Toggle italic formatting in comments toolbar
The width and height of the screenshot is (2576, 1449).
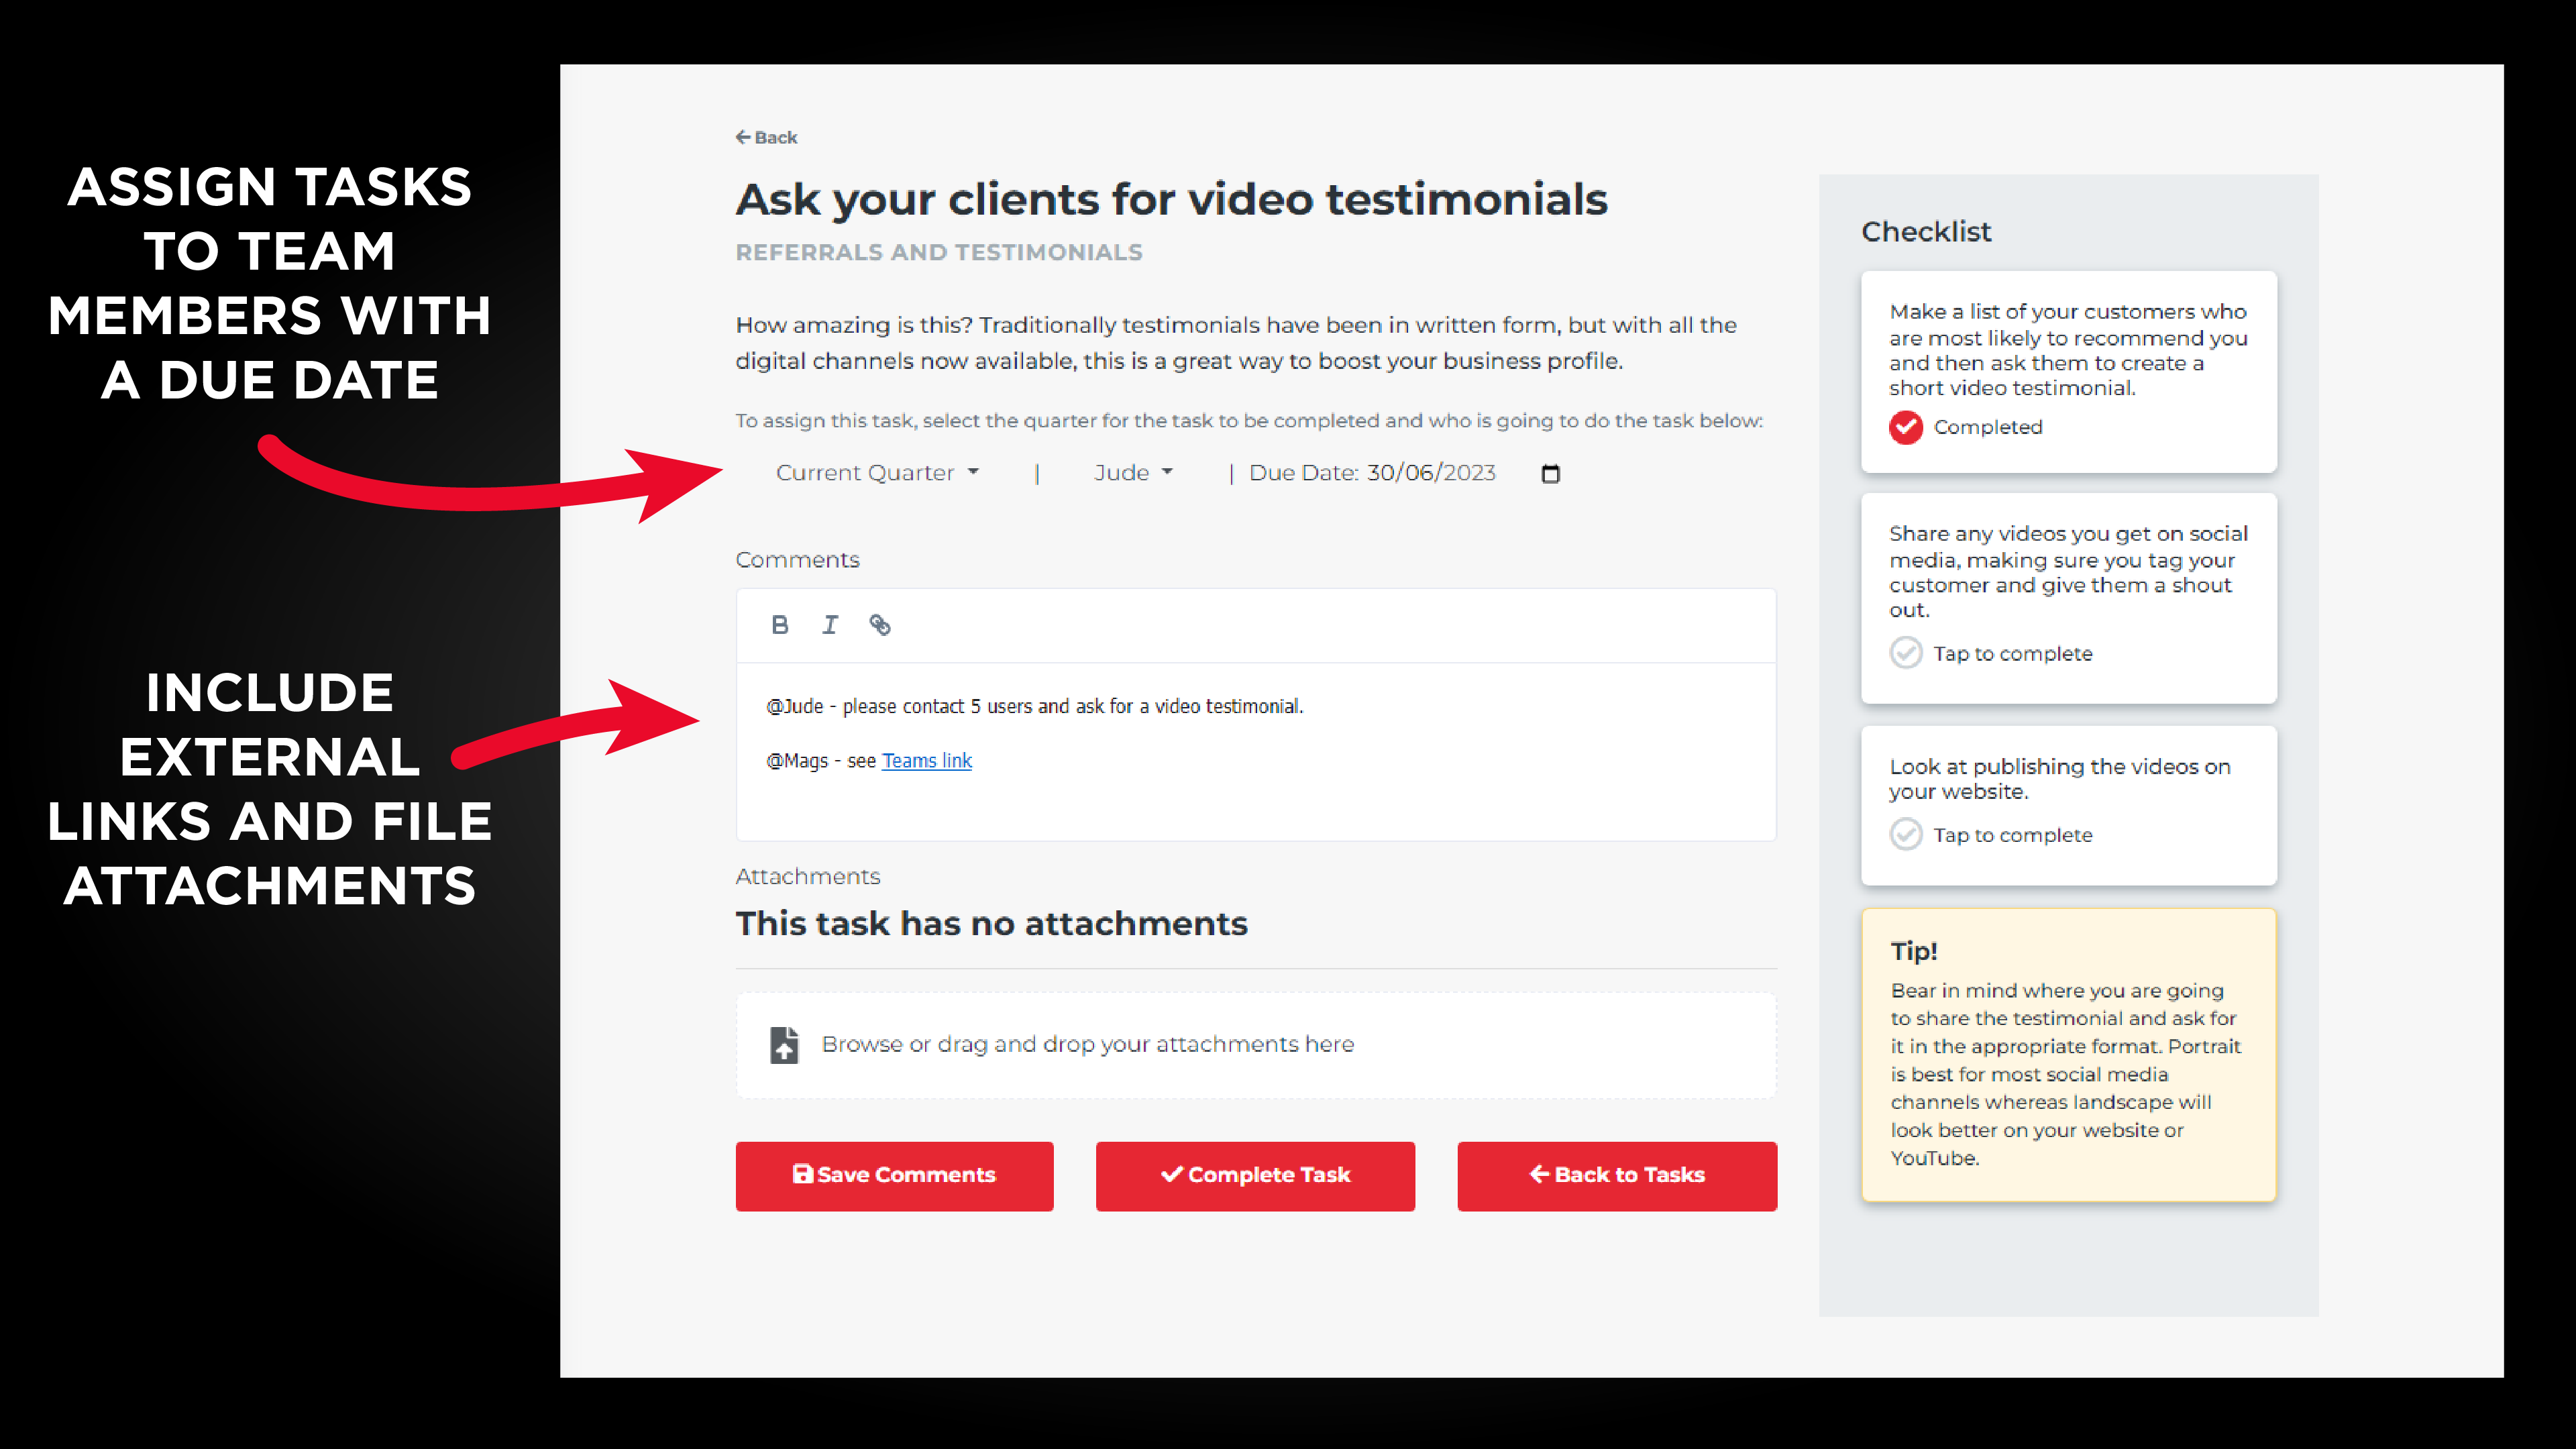click(x=830, y=625)
